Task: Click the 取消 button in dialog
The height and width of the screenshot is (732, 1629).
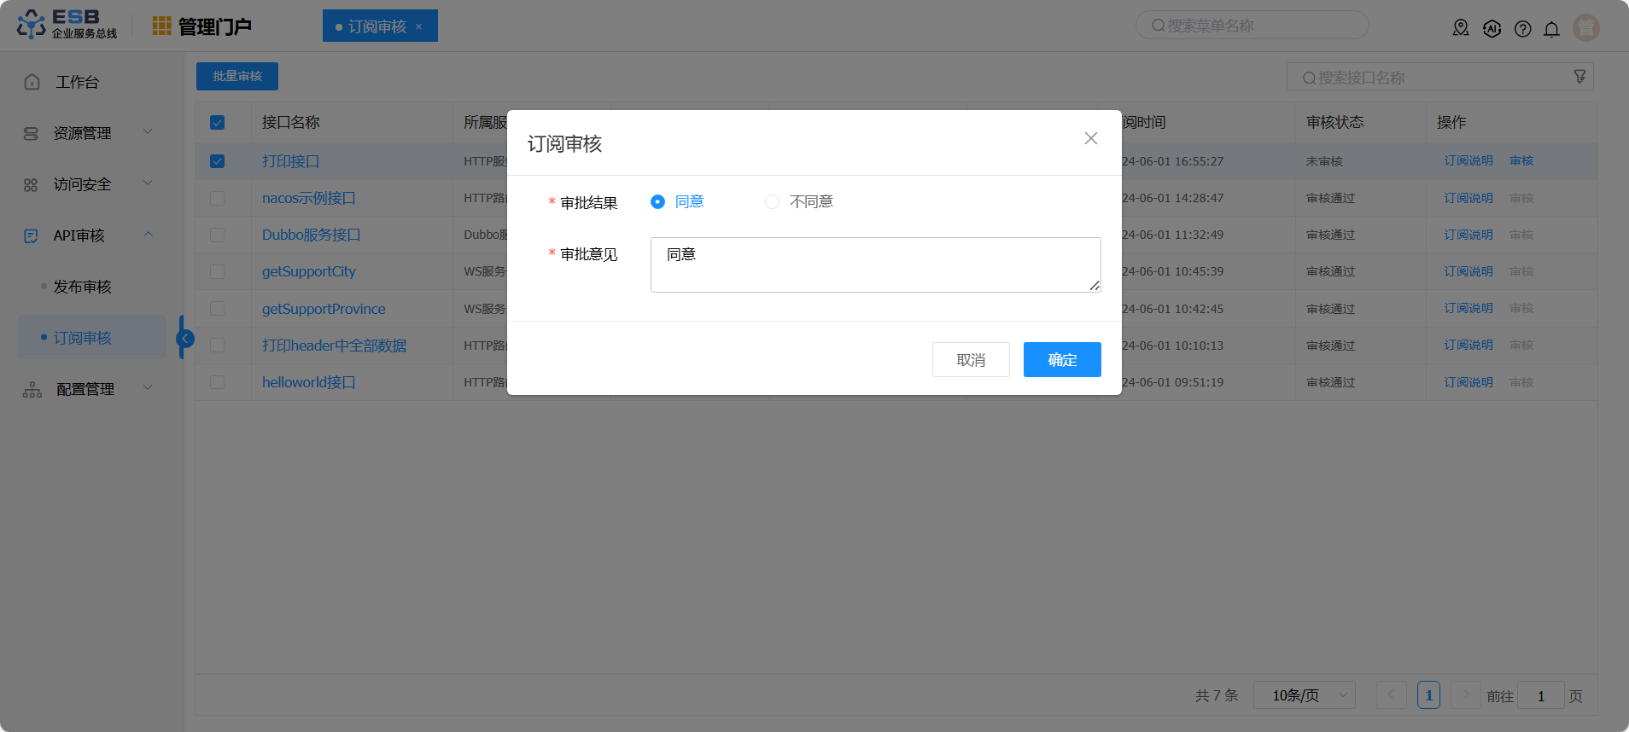Action: [970, 360]
